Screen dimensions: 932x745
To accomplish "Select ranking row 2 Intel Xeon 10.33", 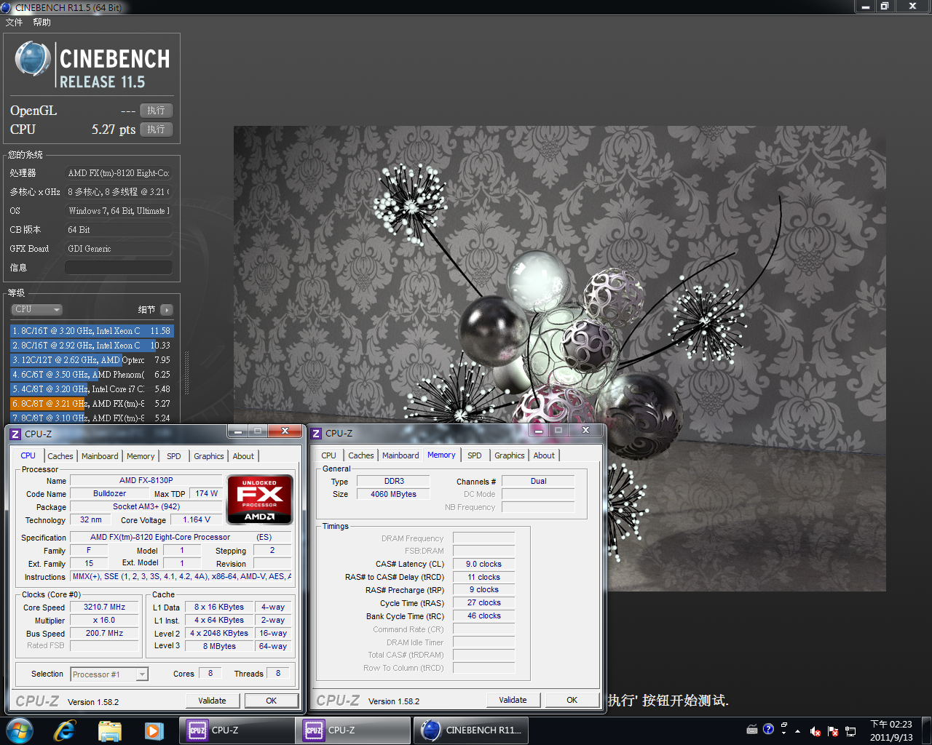I will coord(92,346).
